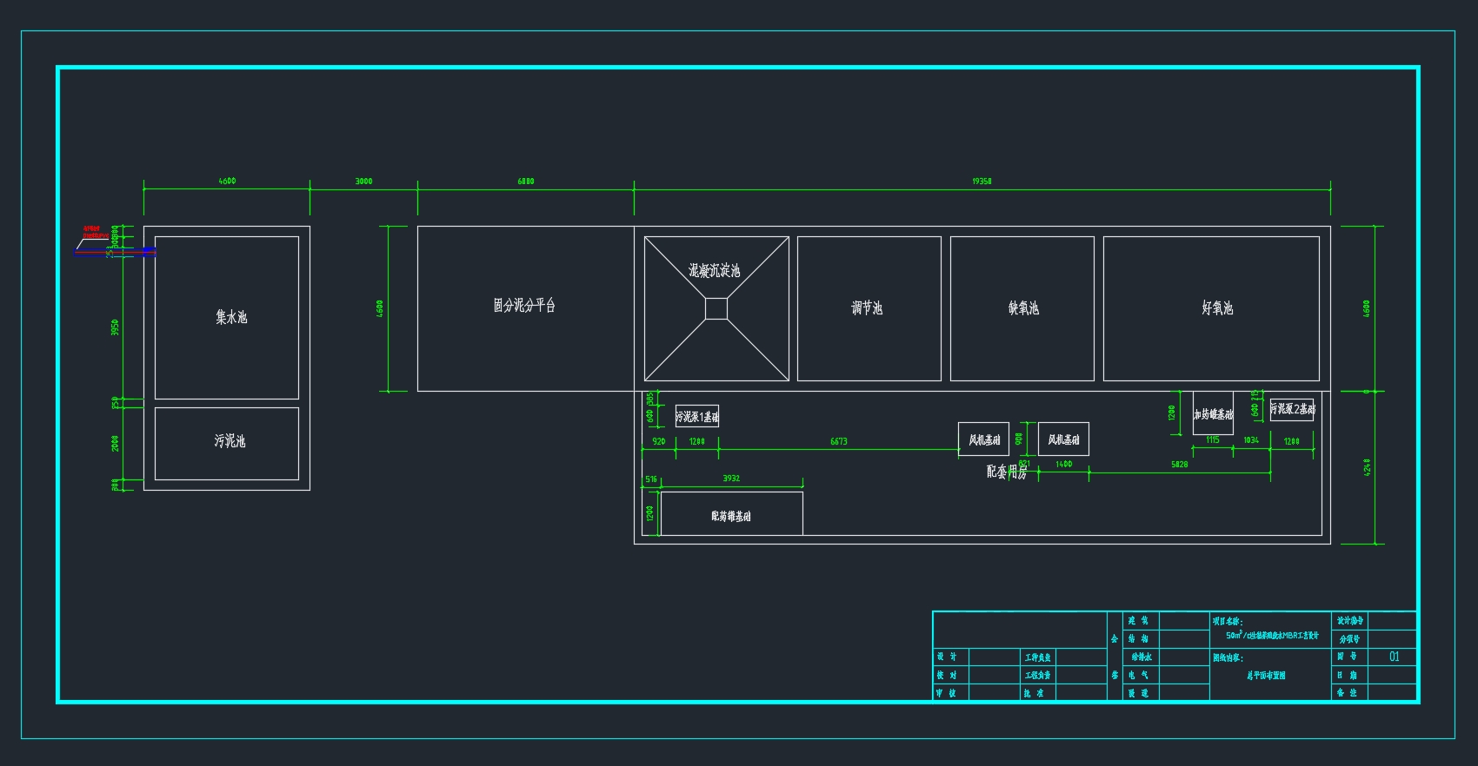Select the right 风机基础 box
Screen dimensions: 1478x766
pyautogui.click(x=1063, y=439)
